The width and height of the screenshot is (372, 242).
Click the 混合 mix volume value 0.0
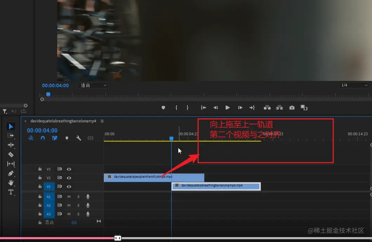[x=74, y=223]
